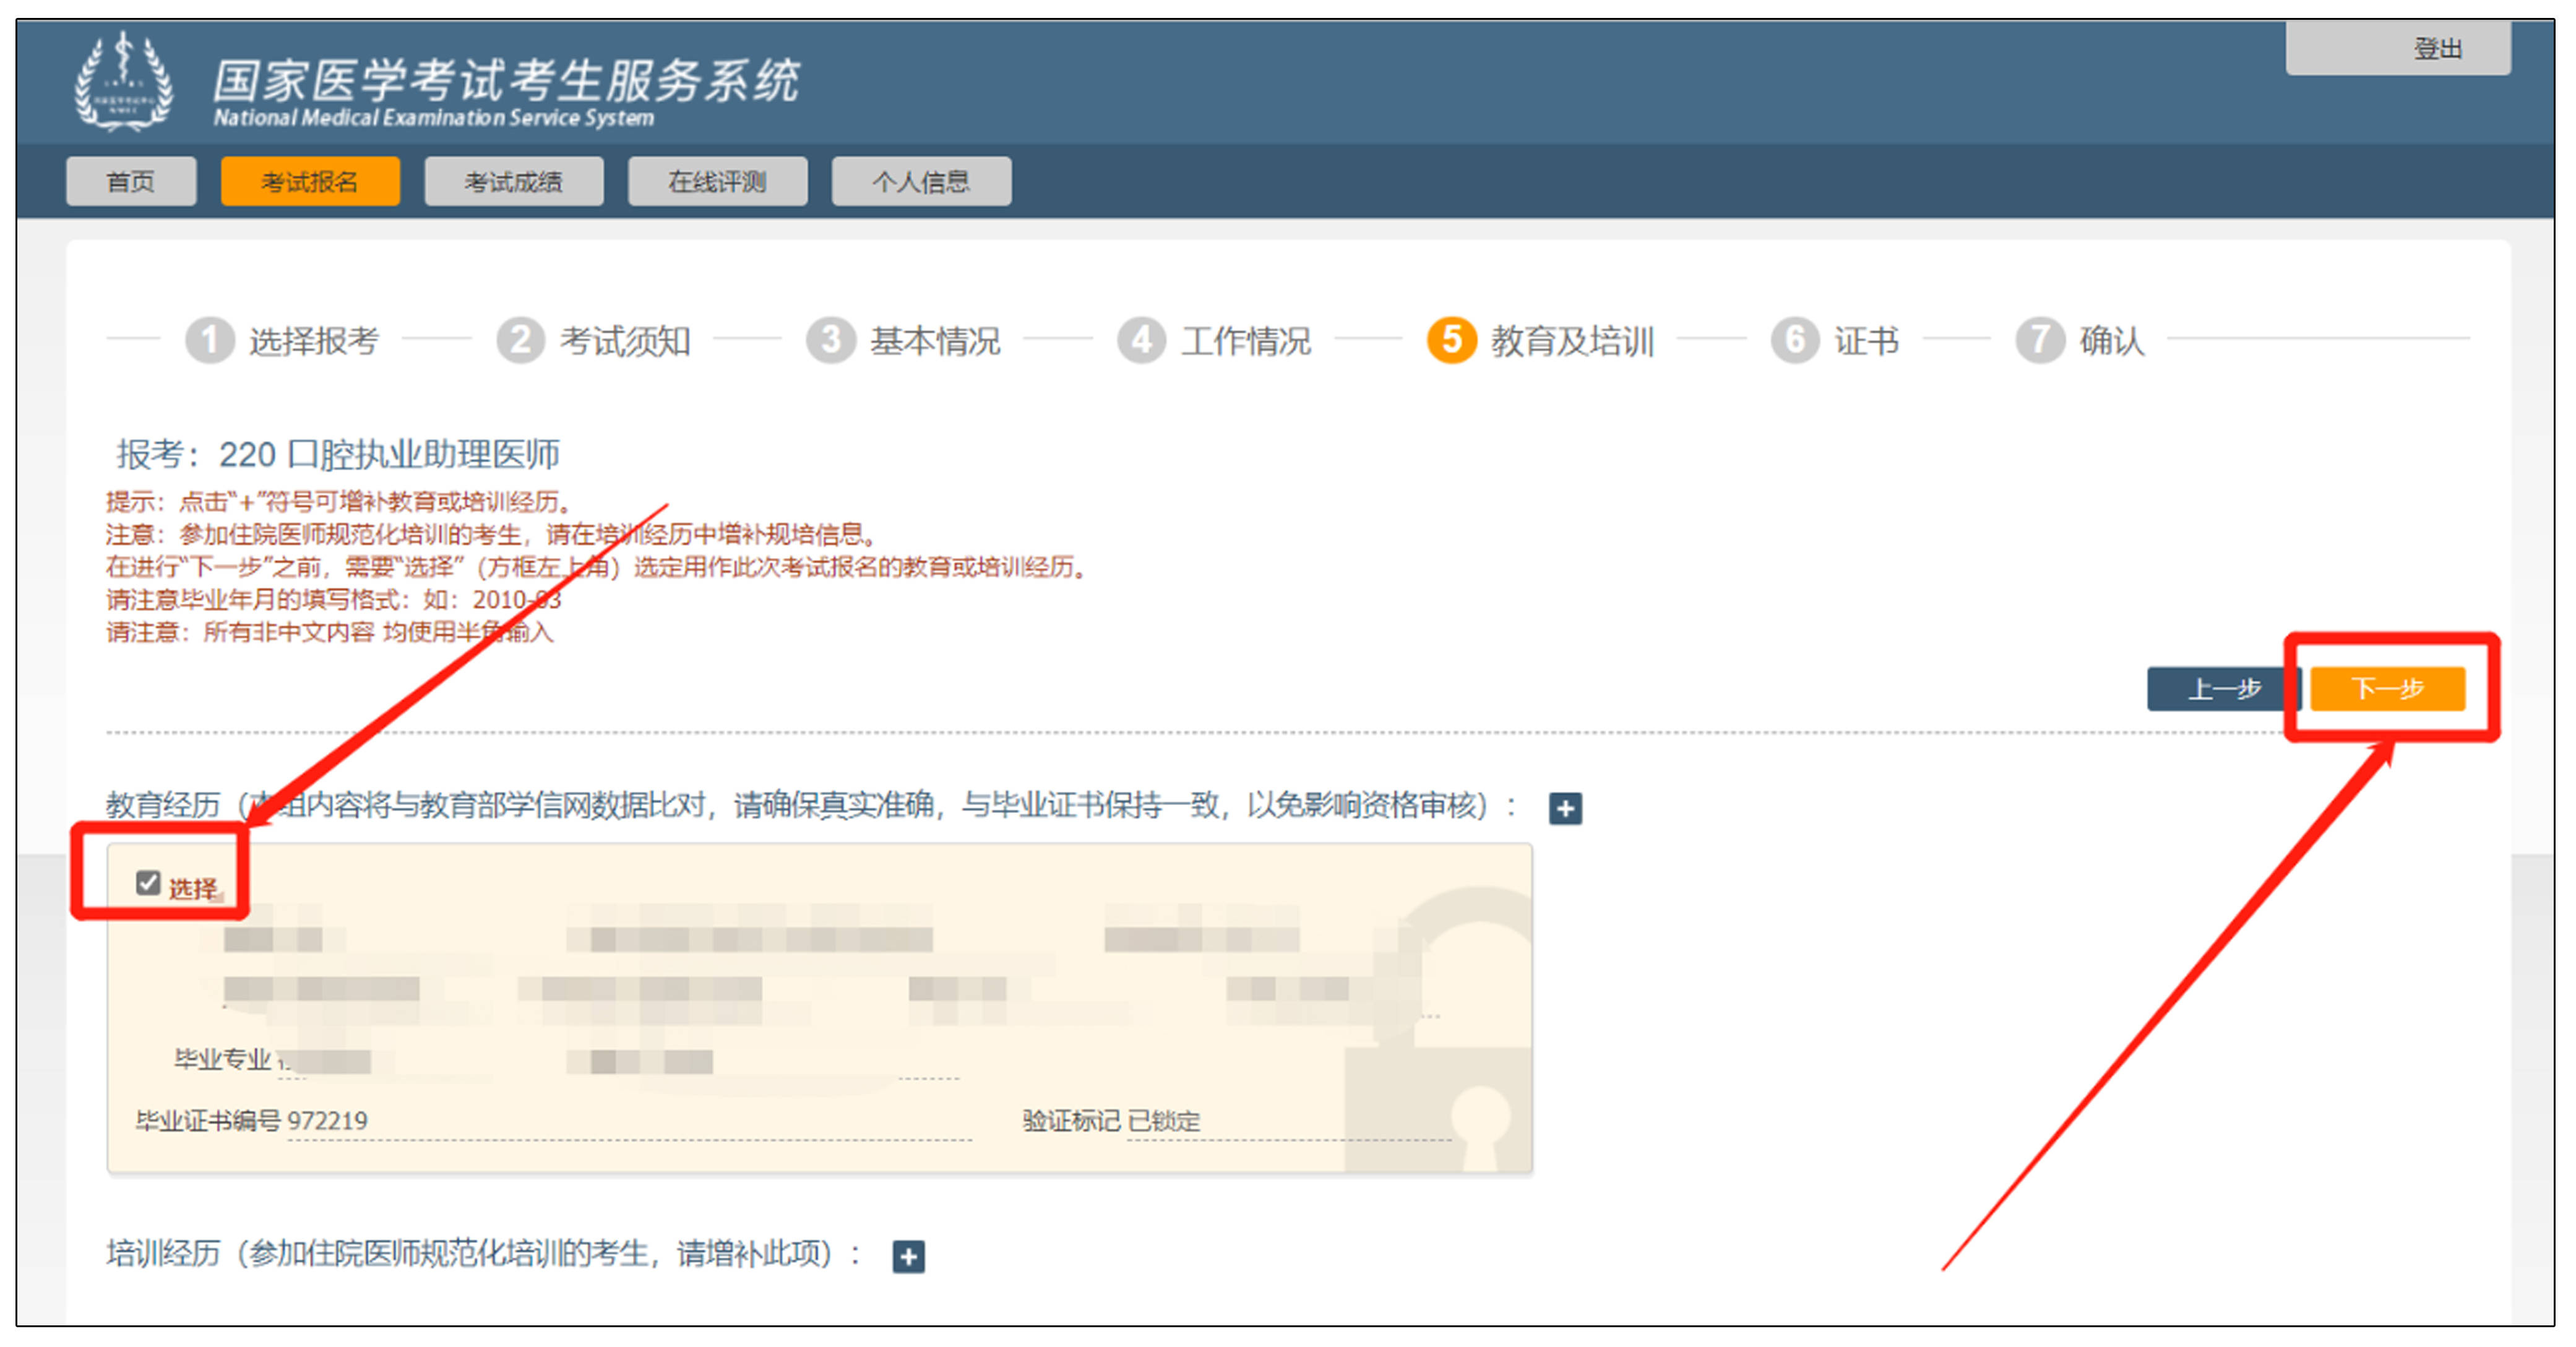Click certificate number 972219 field
Viewport: 2576px width, 1347px height.
coord(628,1121)
